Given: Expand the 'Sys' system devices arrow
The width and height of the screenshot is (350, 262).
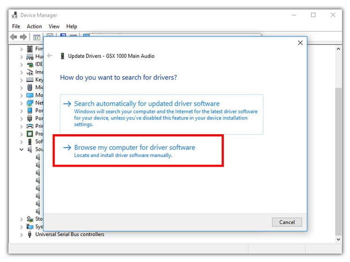Looking at the screenshot, I should tap(21, 227).
